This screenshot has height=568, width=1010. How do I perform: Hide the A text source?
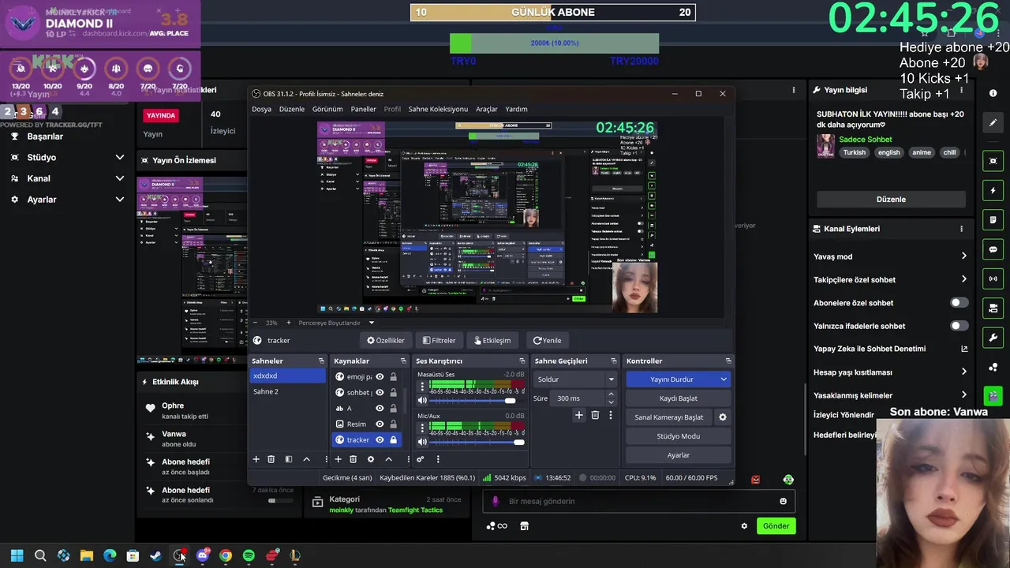[380, 408]
